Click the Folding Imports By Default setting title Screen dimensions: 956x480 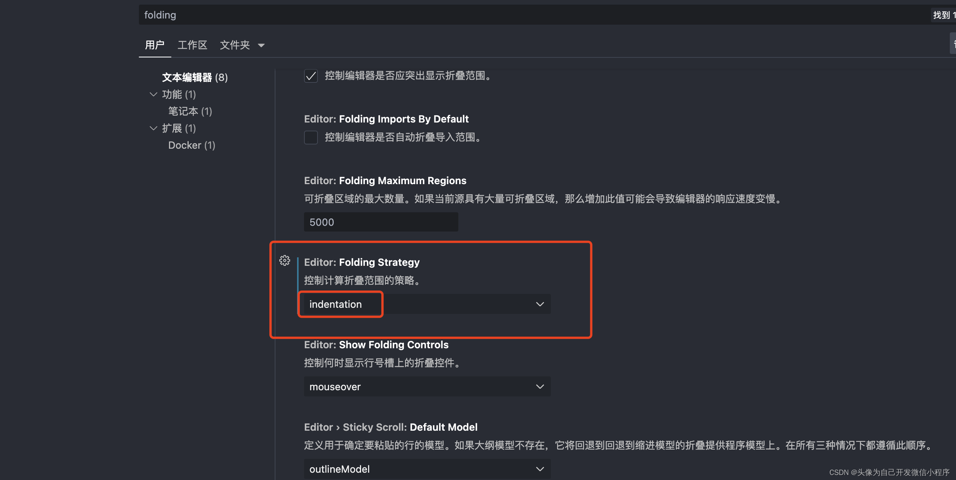[386, 119]
